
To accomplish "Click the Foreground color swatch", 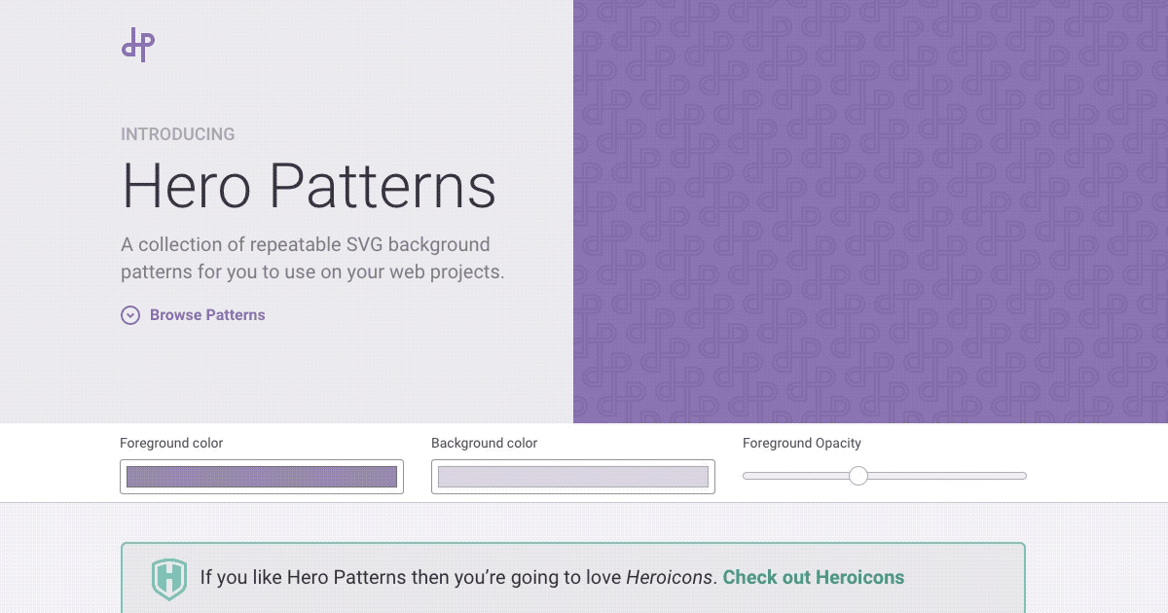I will click(x=261, y=477).
